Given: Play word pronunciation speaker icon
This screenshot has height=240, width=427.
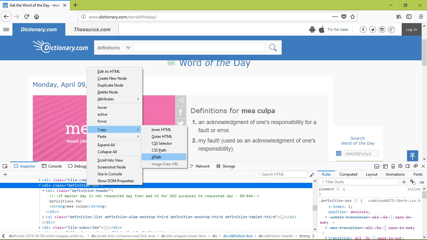Looking at the screenshot, I should pos(181,101).
